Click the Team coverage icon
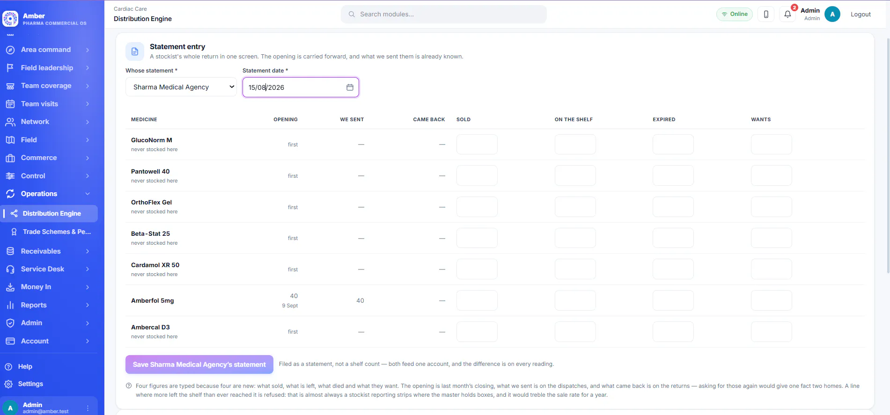This screenshot has width=890, height=415. click(x=10, y=86)
